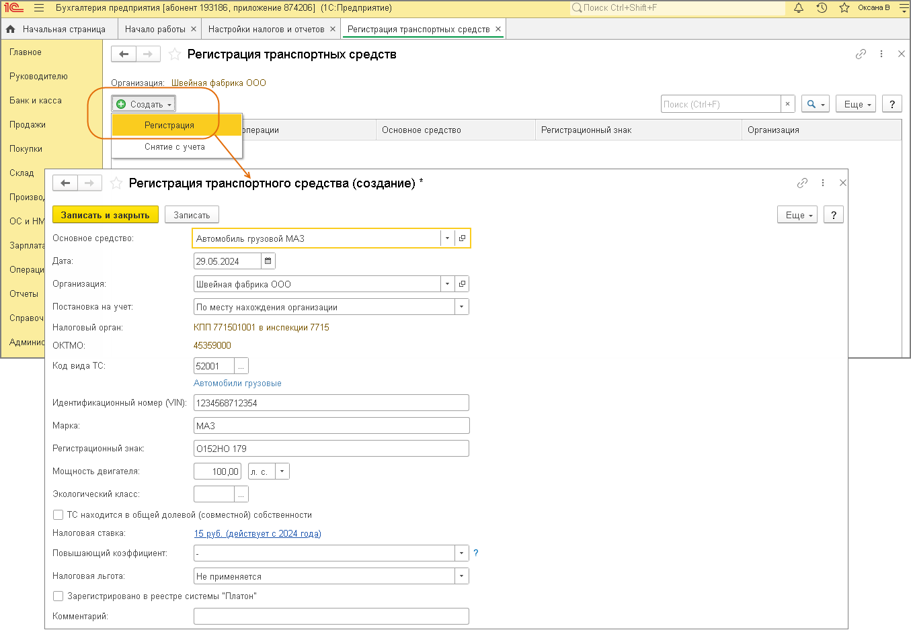Expand the Основное средство dropdown arrow
The height and width of the screenshot is (632, 911).
coord(447,238)
